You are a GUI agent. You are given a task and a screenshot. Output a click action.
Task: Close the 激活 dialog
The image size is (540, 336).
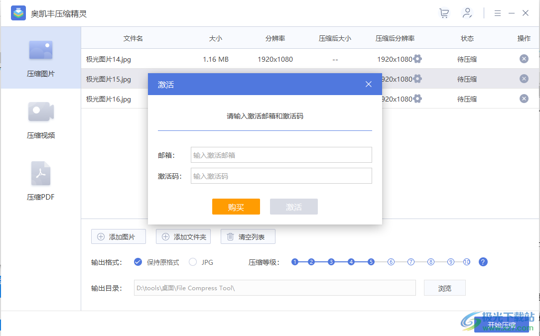[369, 84]
